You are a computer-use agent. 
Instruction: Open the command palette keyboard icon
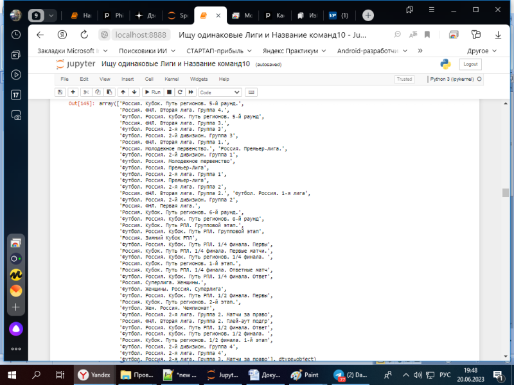tap(251, 92)
